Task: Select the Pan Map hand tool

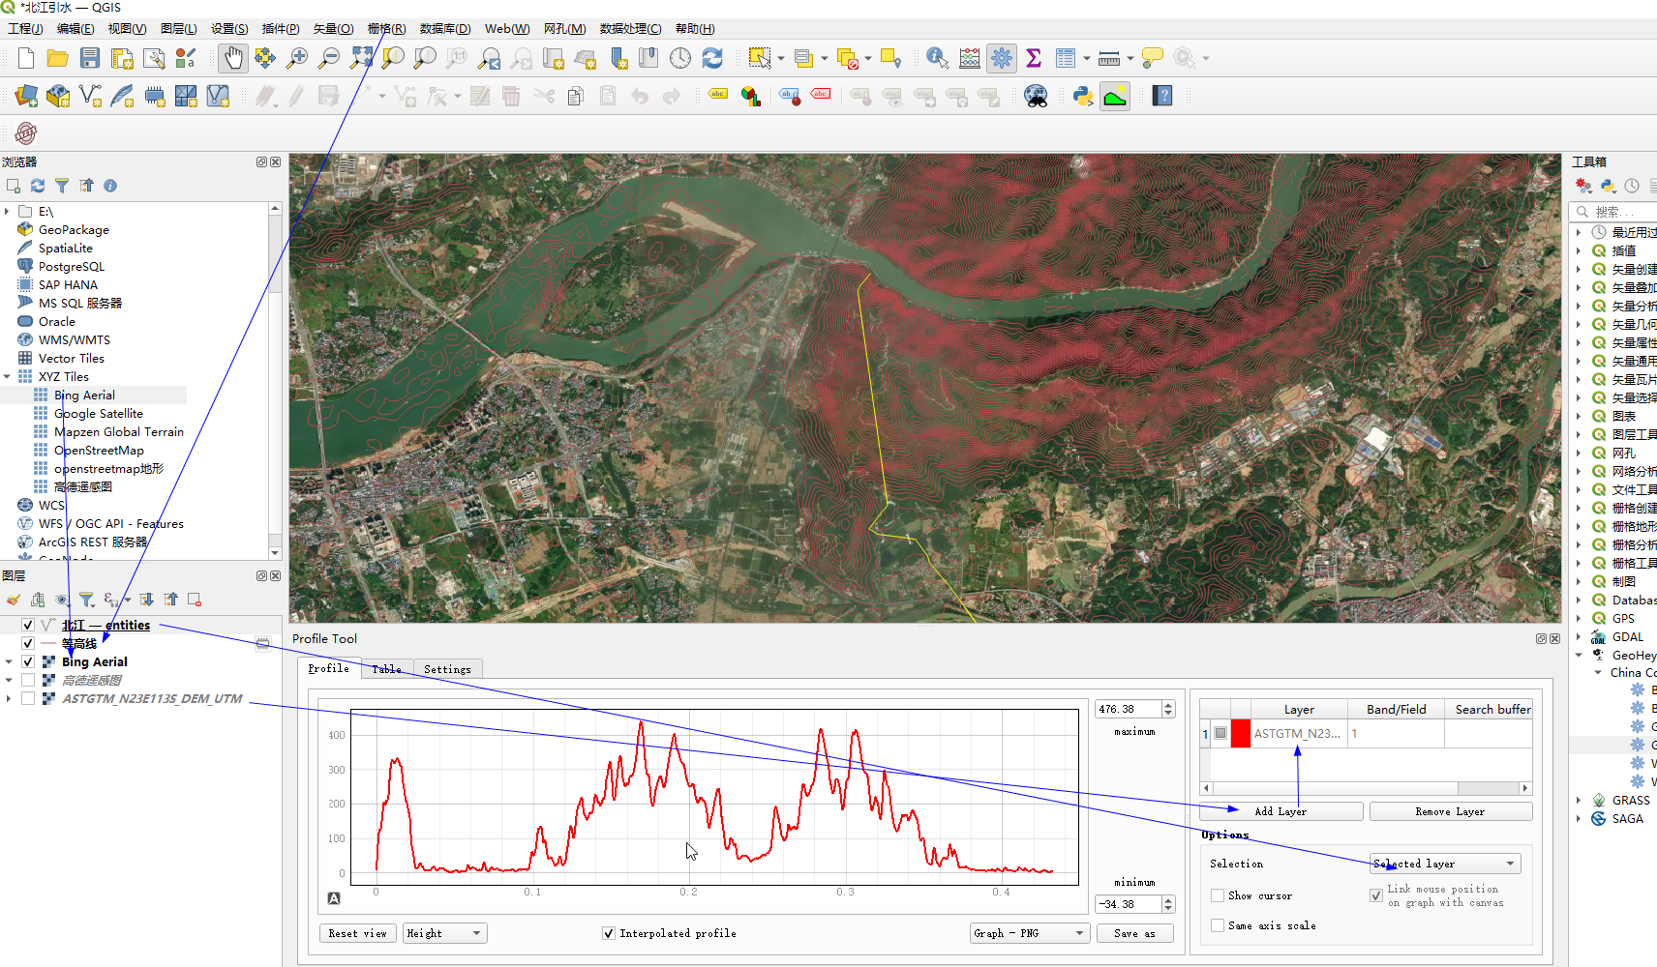Action: pyautogui.click(x=232, y=58)
